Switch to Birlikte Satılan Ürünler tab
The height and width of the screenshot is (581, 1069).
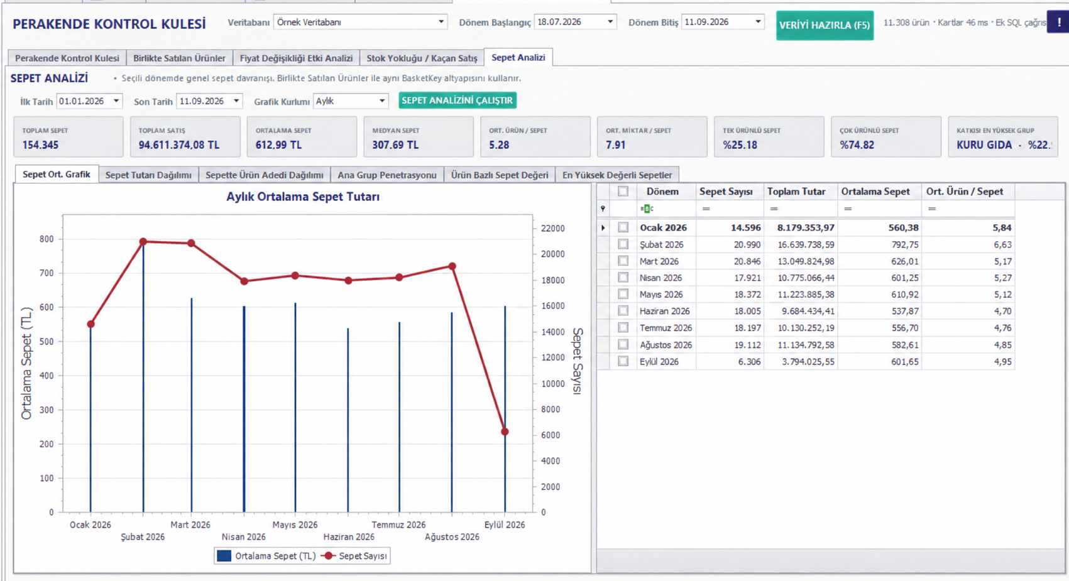179,58
